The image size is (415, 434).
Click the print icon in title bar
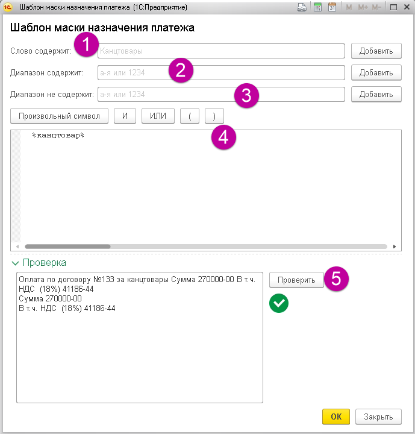302,7
